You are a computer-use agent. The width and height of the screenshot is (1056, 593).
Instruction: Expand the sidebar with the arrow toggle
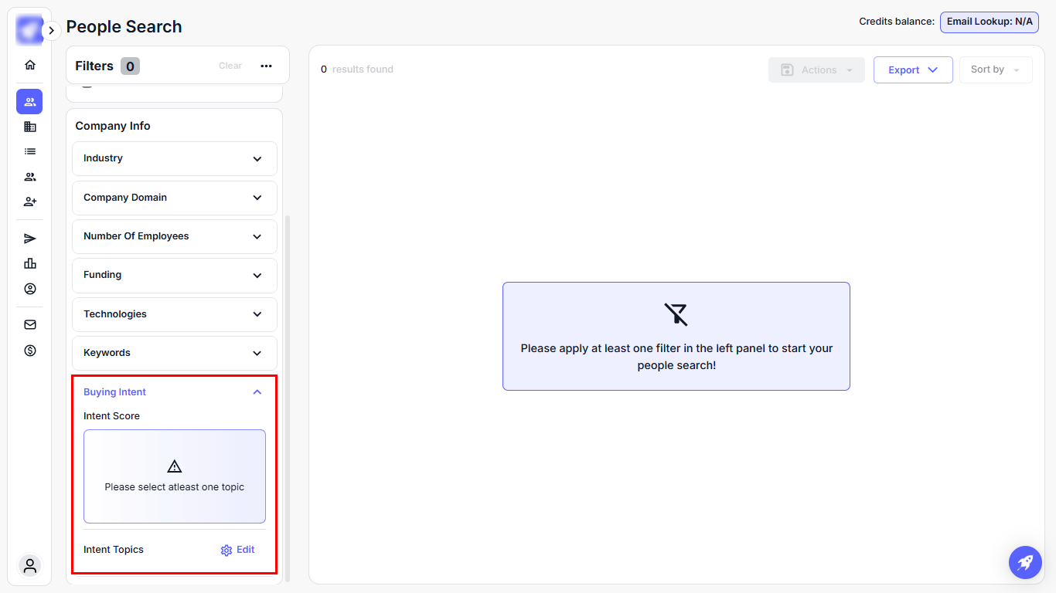tap(51, 31)
